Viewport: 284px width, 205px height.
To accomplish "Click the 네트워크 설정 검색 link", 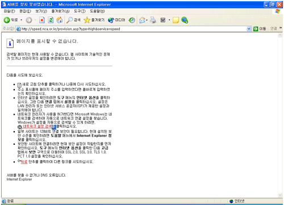I will coord(37,126).
